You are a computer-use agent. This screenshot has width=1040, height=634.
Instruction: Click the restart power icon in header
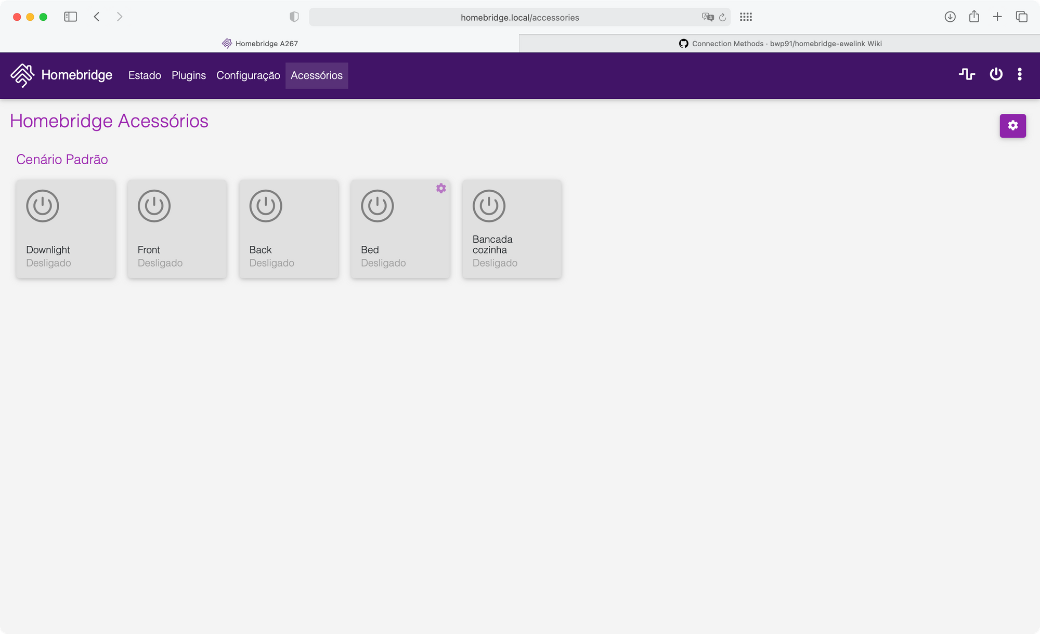(x=996, y=74)
